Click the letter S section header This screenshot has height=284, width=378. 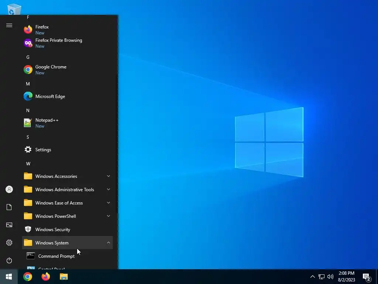(28, 137)
